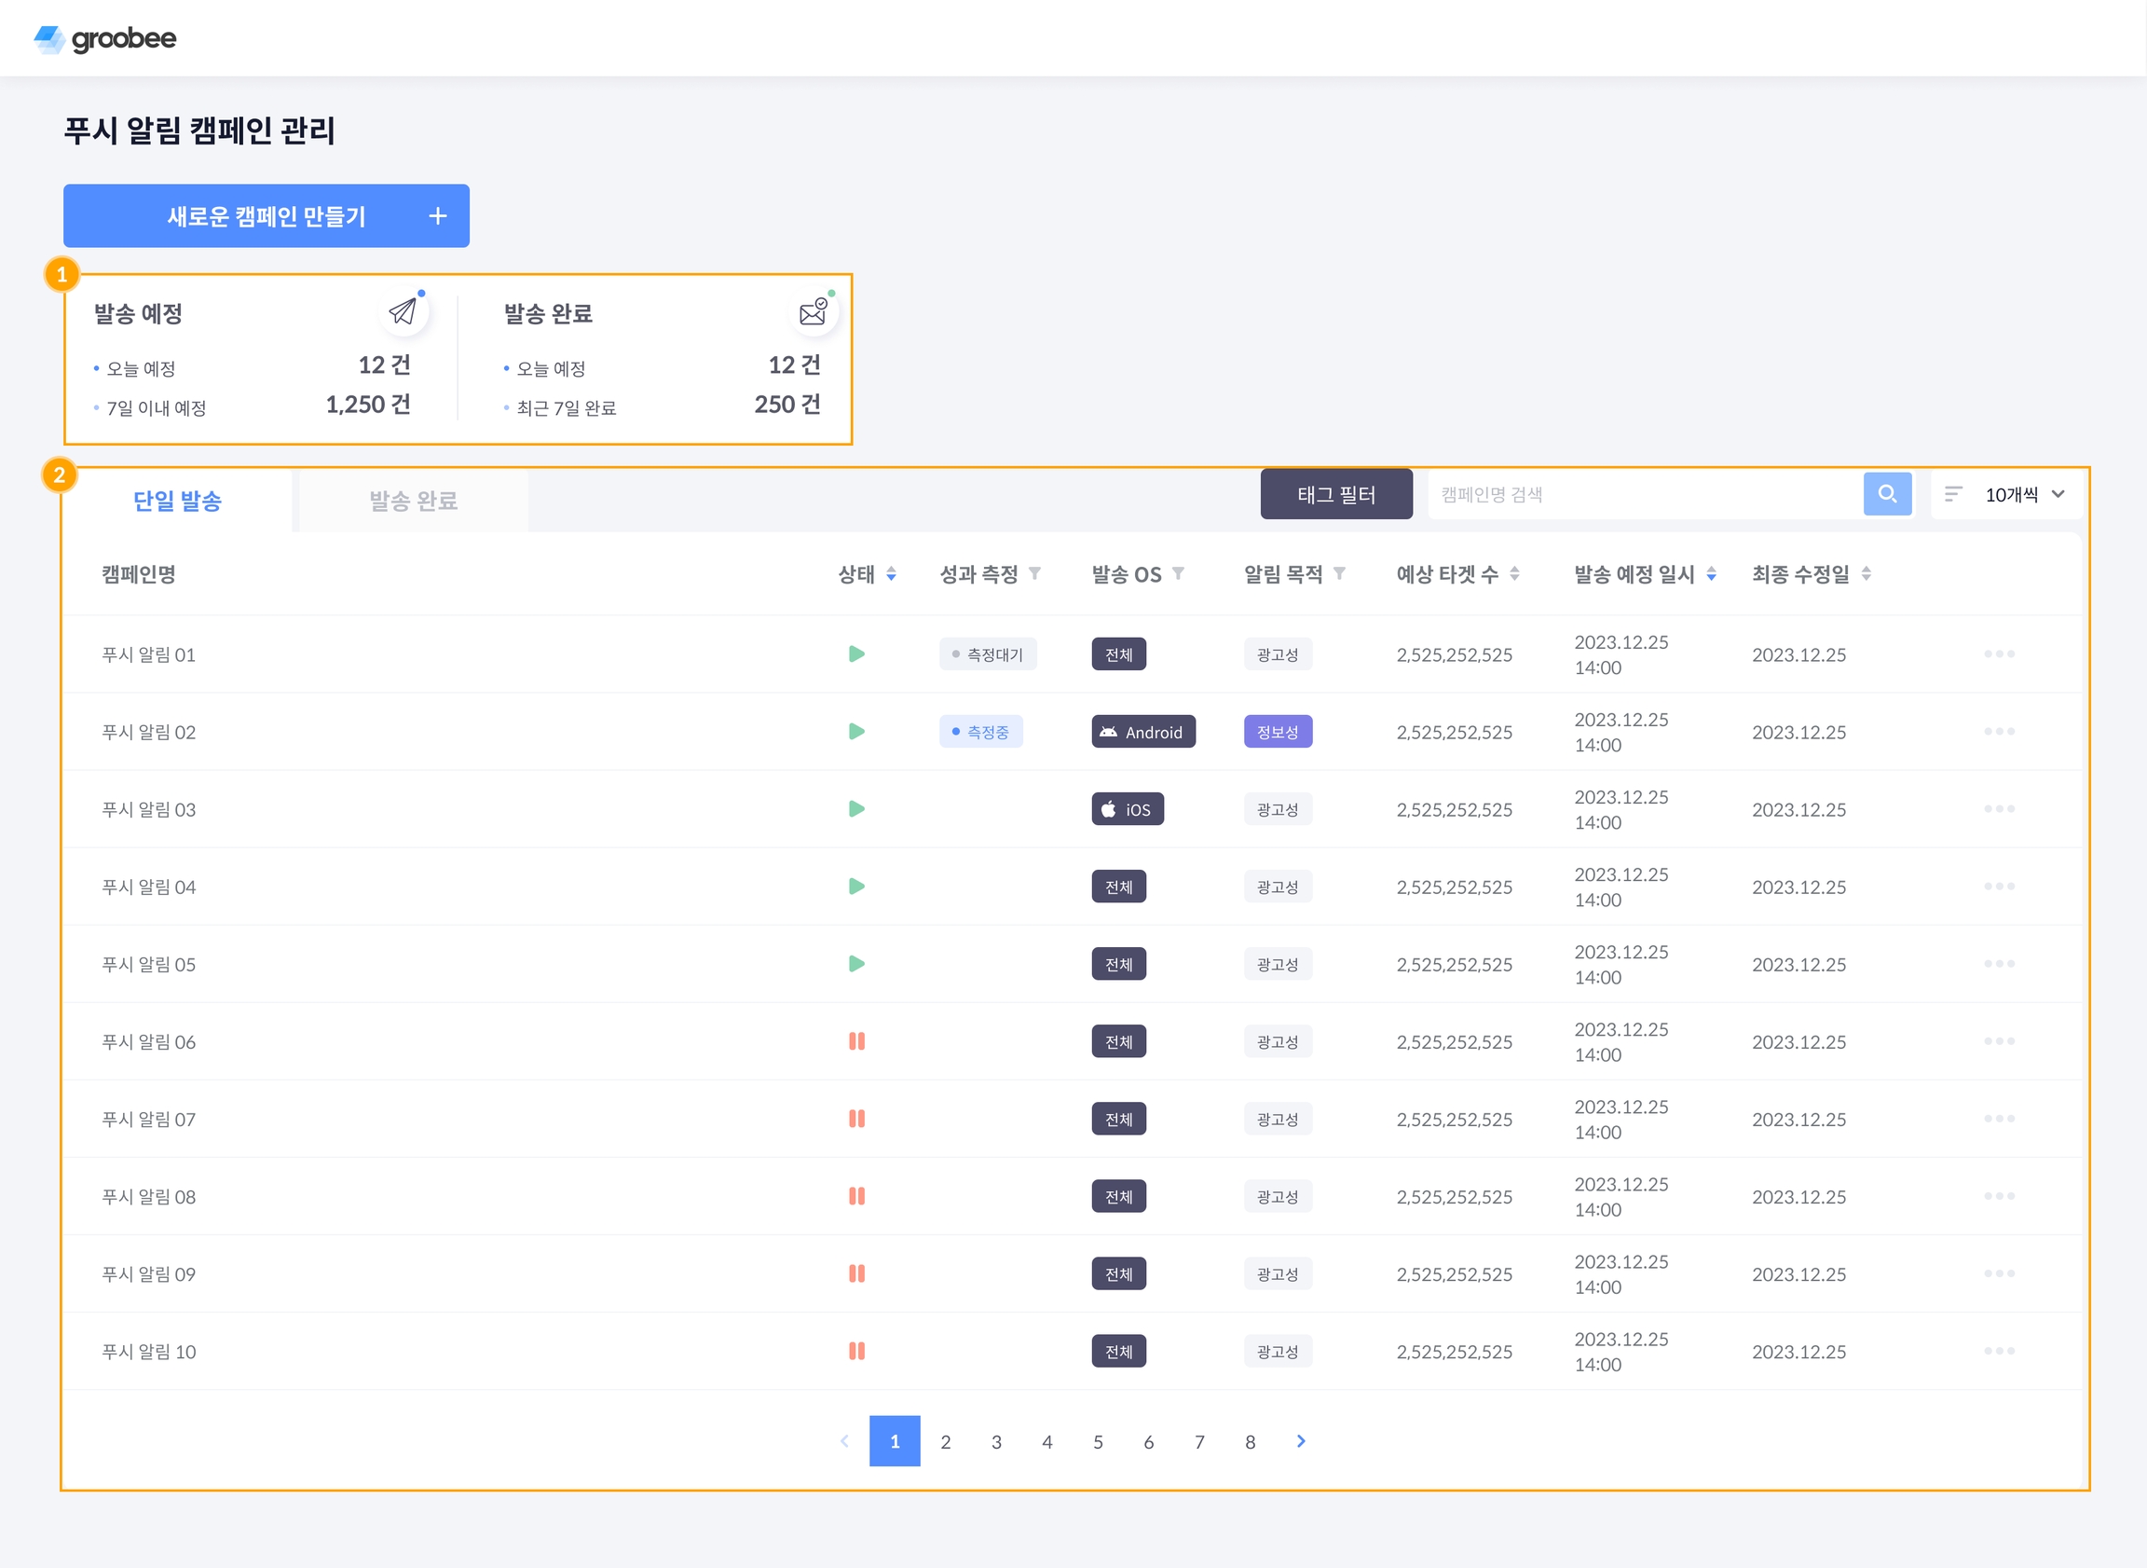Open the 알림 목적 column filter
2147x1568 pixels.
1340,573
